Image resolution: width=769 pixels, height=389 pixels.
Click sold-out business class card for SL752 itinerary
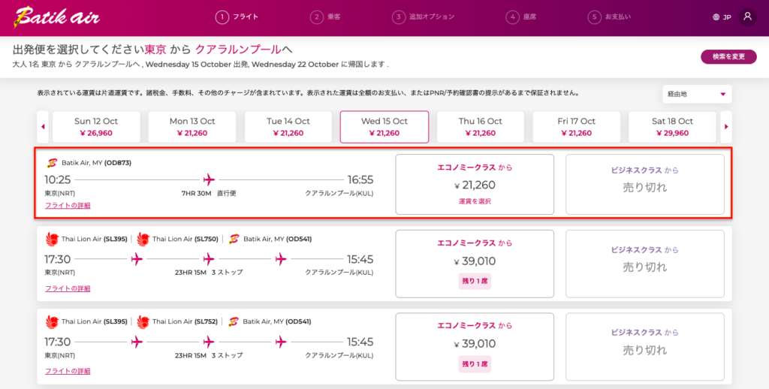pyautogui.click(x=645, y=347)
